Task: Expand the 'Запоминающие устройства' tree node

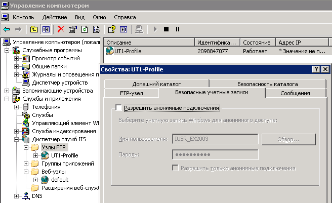Action: pyautogui.click(x=7, y=91)
